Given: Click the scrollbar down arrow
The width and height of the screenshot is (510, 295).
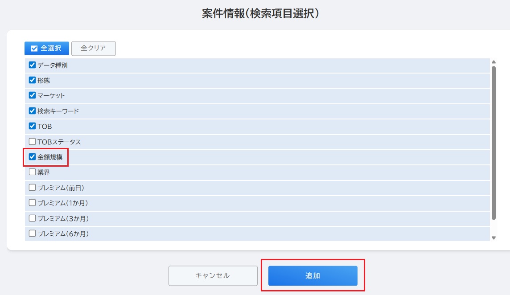Looking at the screenshot, I should click(494, 238).
